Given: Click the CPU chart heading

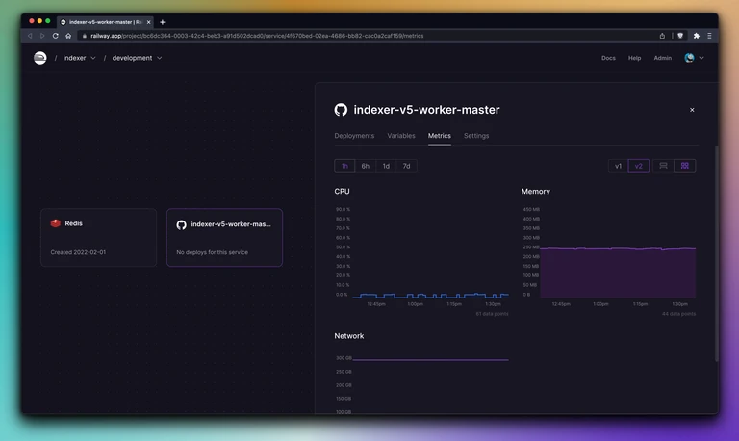Looking at the screenshot, I should click(342, 191).
